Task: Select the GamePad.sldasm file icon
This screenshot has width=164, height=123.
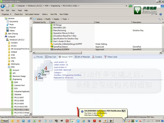Action: 52,47
